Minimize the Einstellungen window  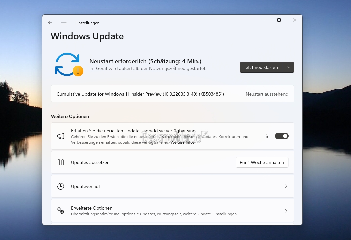coord(264,20)
